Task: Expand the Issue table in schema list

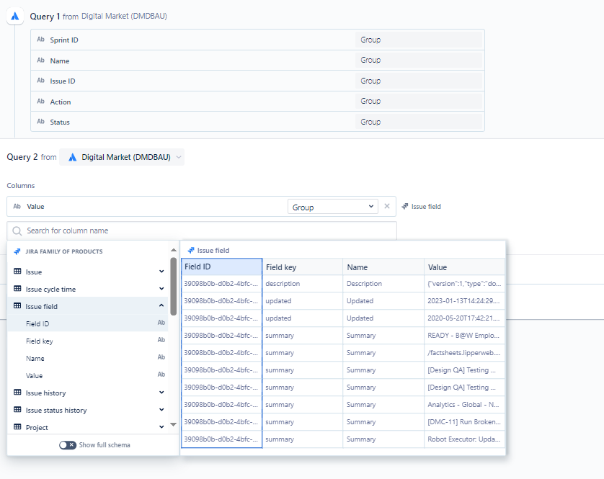Action: pos(161,272)
